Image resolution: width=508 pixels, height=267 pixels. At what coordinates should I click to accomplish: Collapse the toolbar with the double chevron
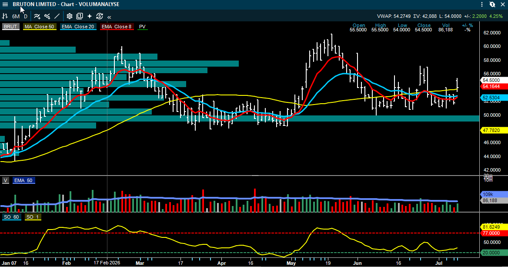click(x=109, y=17)
